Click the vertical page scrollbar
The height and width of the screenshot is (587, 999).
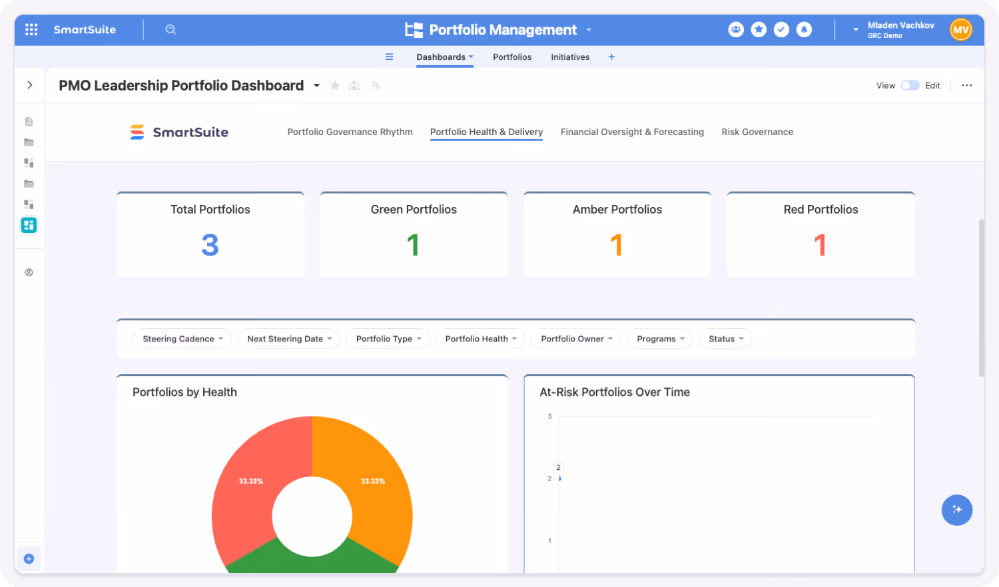click(981, 297)
